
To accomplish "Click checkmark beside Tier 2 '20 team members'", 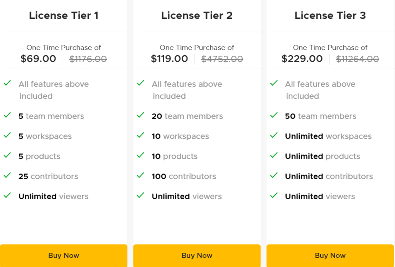I will [x=140, y=115].
